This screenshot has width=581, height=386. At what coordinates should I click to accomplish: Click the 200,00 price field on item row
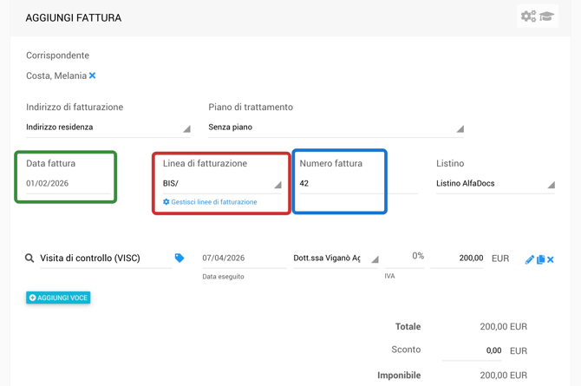click(458, 258)
